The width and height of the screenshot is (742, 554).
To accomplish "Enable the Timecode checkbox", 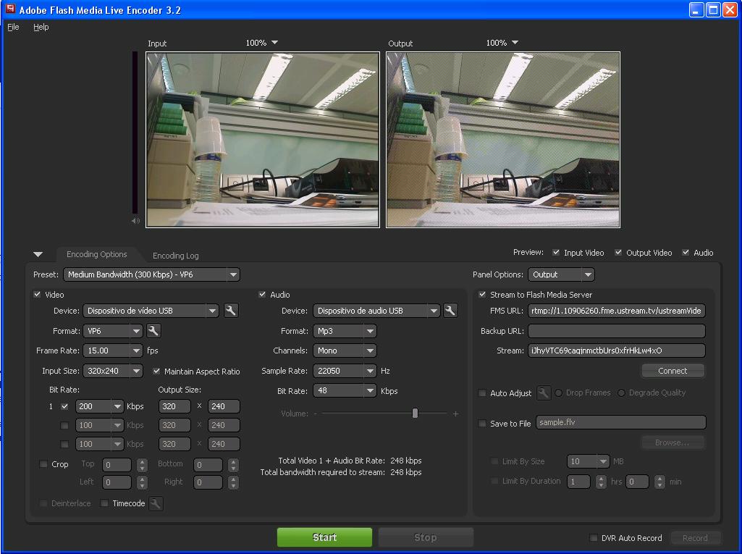I will (x=104, y=503).
